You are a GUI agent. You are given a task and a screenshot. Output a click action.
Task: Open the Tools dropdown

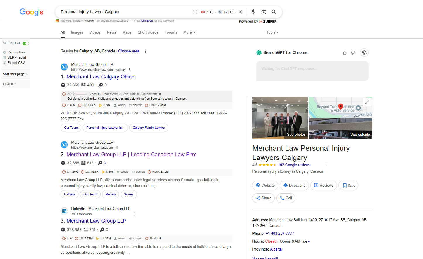tap(272, 32)
